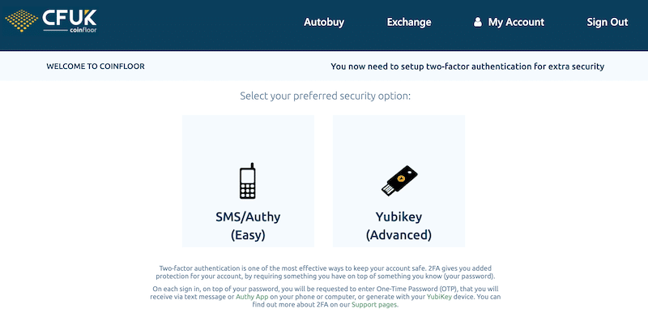Open the Exchange menu item
The height and width of the screenshot is (326, 648).
point(409,22)
